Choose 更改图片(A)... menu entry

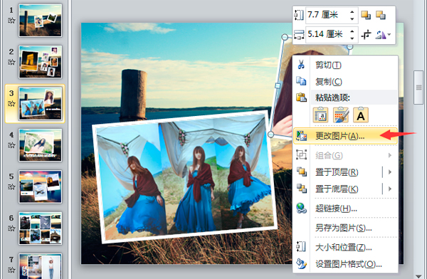[345, 136]
